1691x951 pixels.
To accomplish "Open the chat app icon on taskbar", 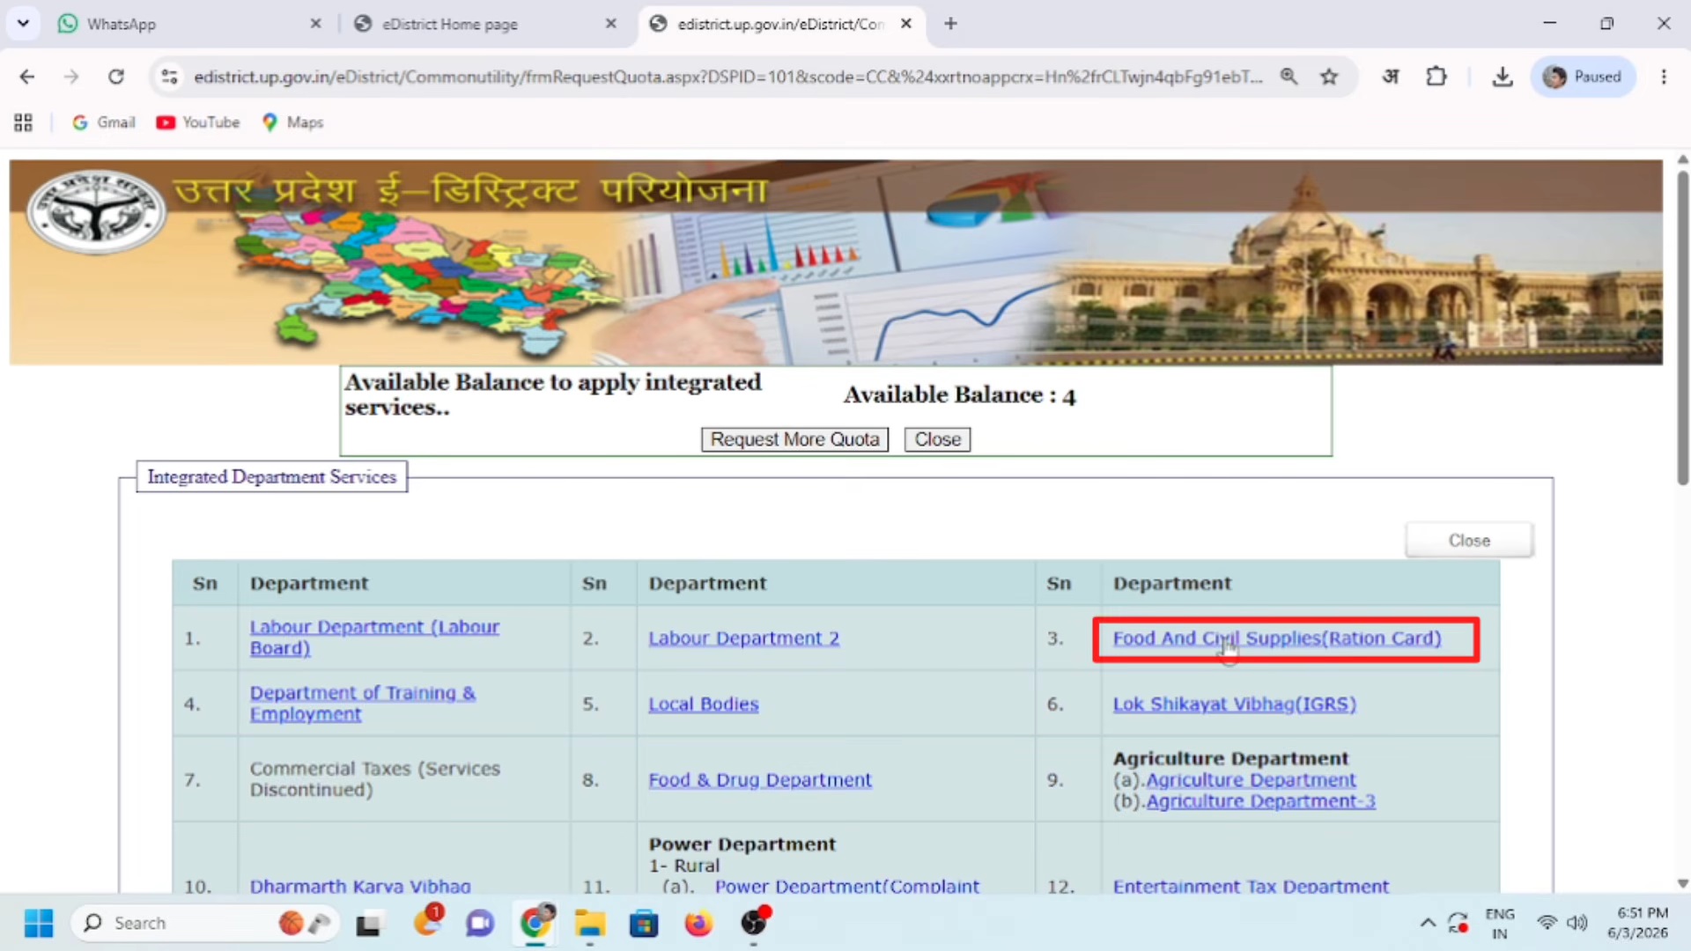I will click(x=480, y=924).
